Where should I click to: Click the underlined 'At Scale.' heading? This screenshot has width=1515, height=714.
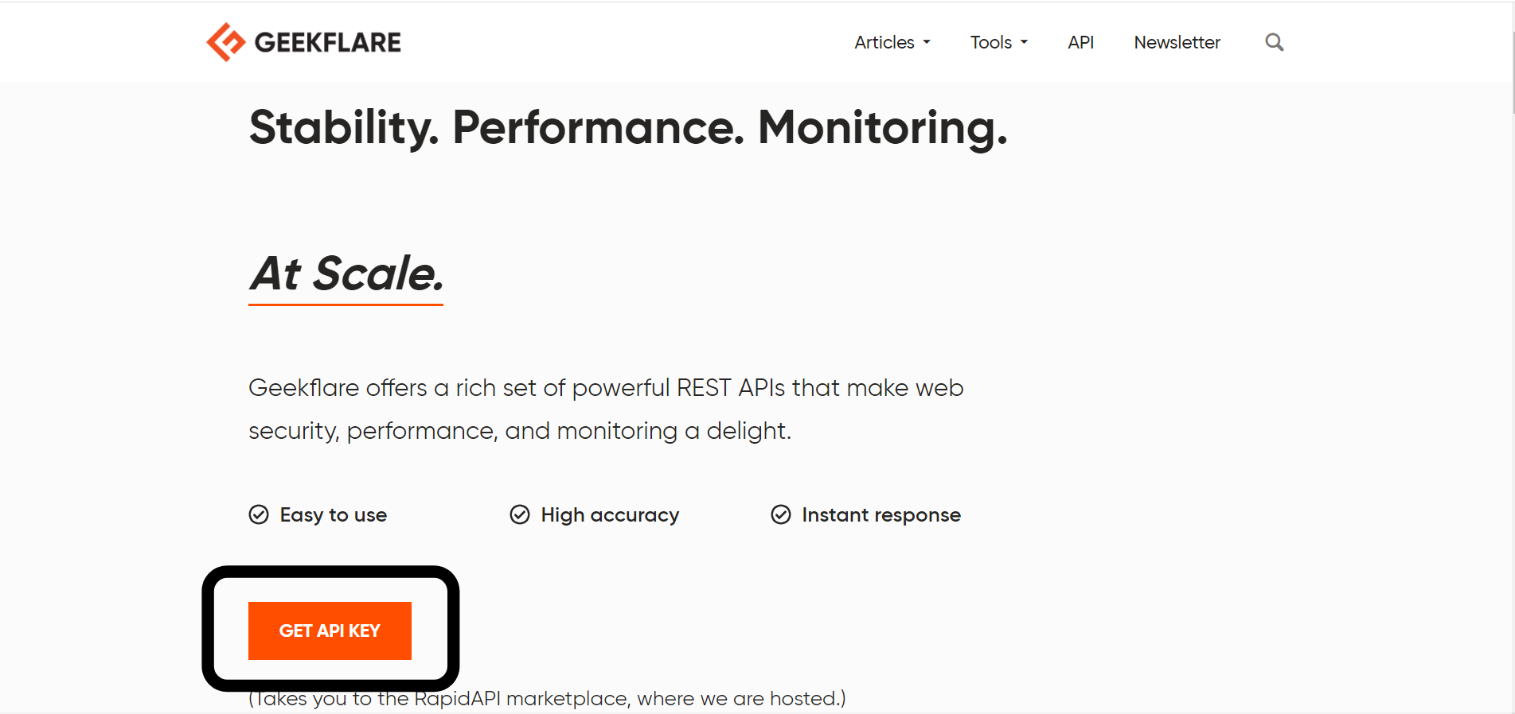[x=346, y=274]
